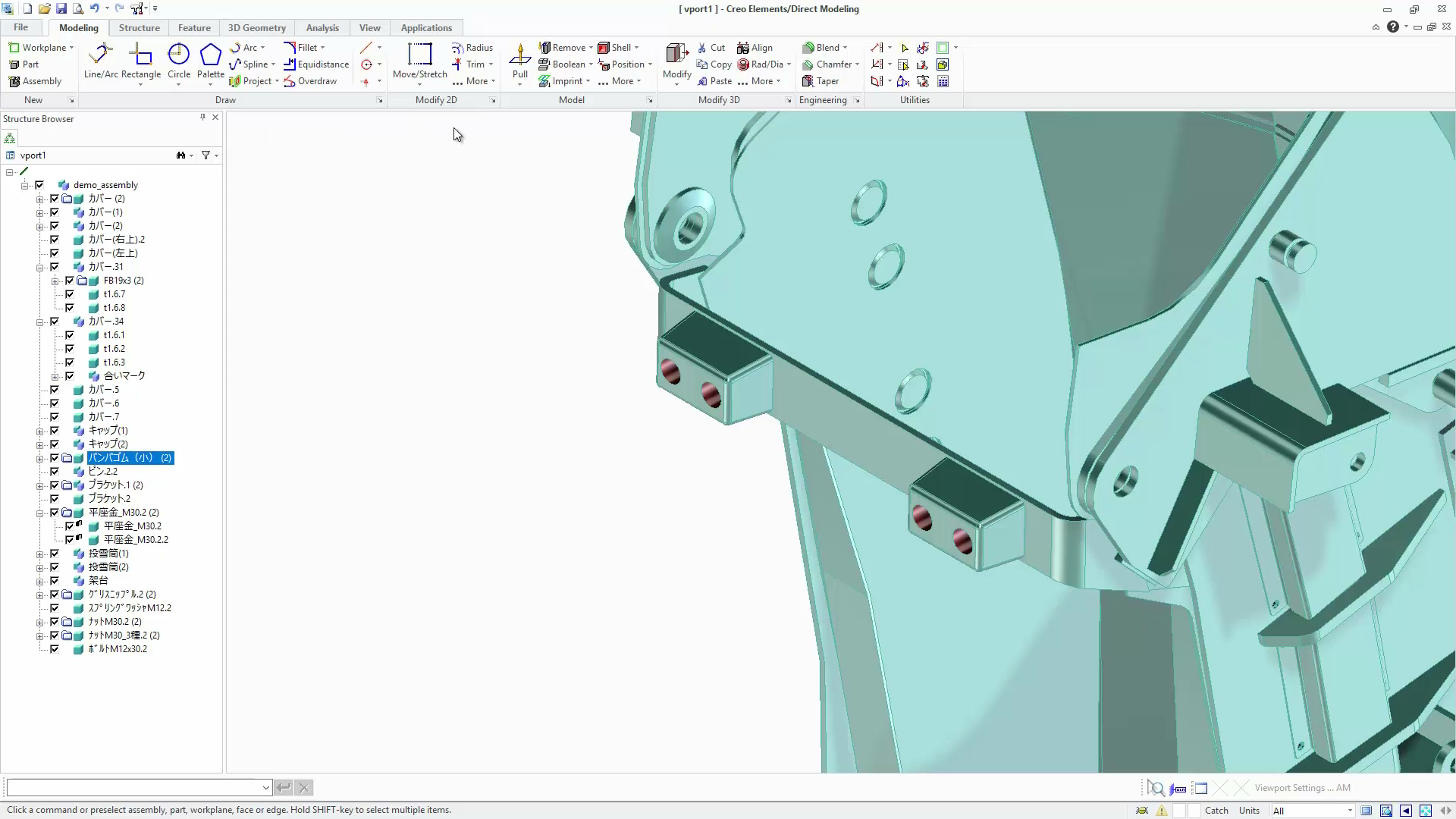The height and width of the screenshot is (819, 1456).
Task: Apply the Blend engineering tool
Action: point(821,47)
